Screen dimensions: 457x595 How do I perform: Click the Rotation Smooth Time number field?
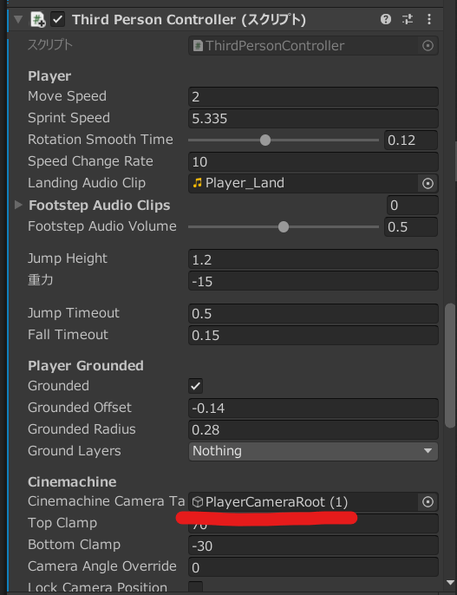[x=411, y=140]
